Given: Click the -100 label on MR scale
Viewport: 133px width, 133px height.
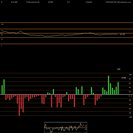Looking at the screenshot, I should coord(130,117).
